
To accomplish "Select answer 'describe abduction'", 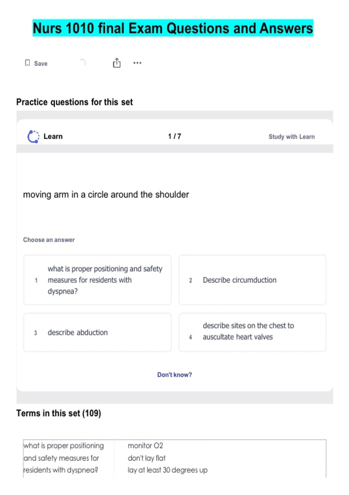I will coord(97,333).
